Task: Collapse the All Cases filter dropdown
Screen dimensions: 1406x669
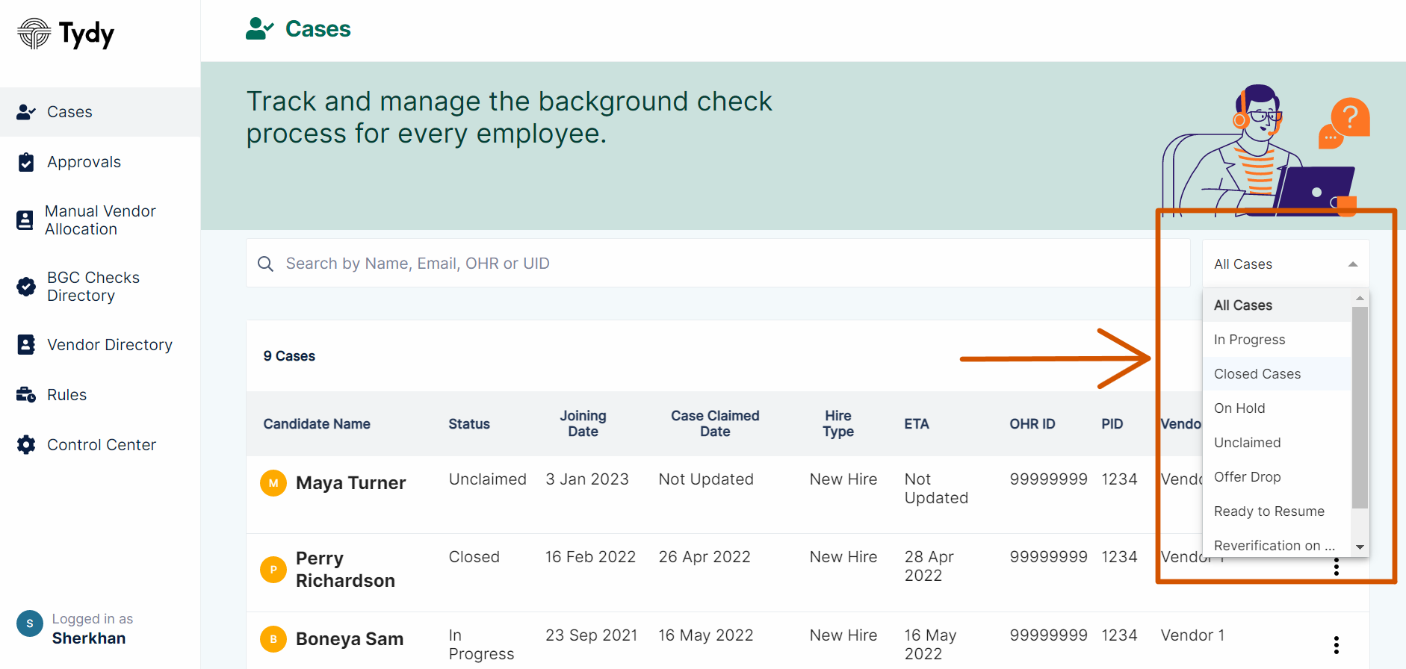Action: click(1352, 264)
